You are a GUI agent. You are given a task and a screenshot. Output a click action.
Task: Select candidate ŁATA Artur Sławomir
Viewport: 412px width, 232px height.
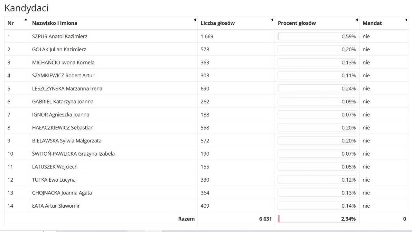pos(56,206)
